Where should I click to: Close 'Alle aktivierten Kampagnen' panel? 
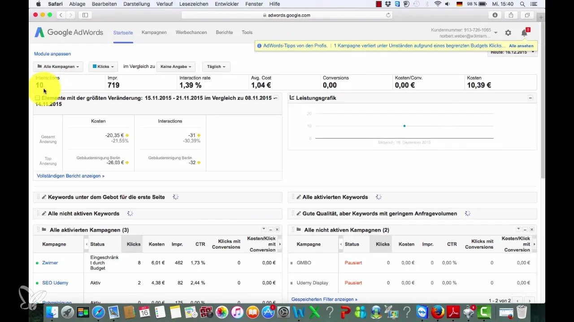tap(277, 229)
